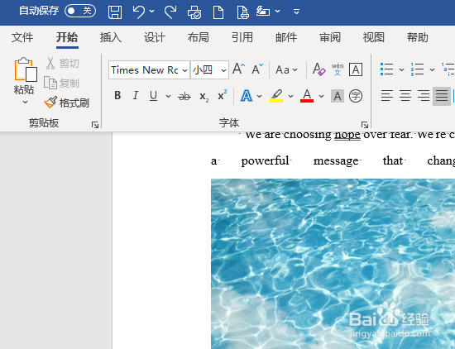The width and height of the screenshot is (455, 349).
Task: Switch to the 引用 tab
Action: (242, 38)
